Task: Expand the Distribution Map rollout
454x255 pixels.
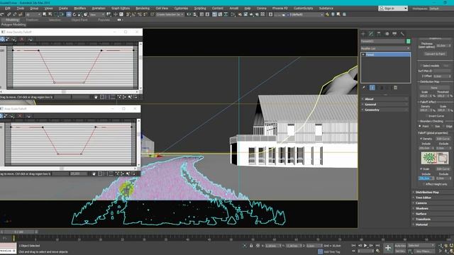Action: point(433,192)
